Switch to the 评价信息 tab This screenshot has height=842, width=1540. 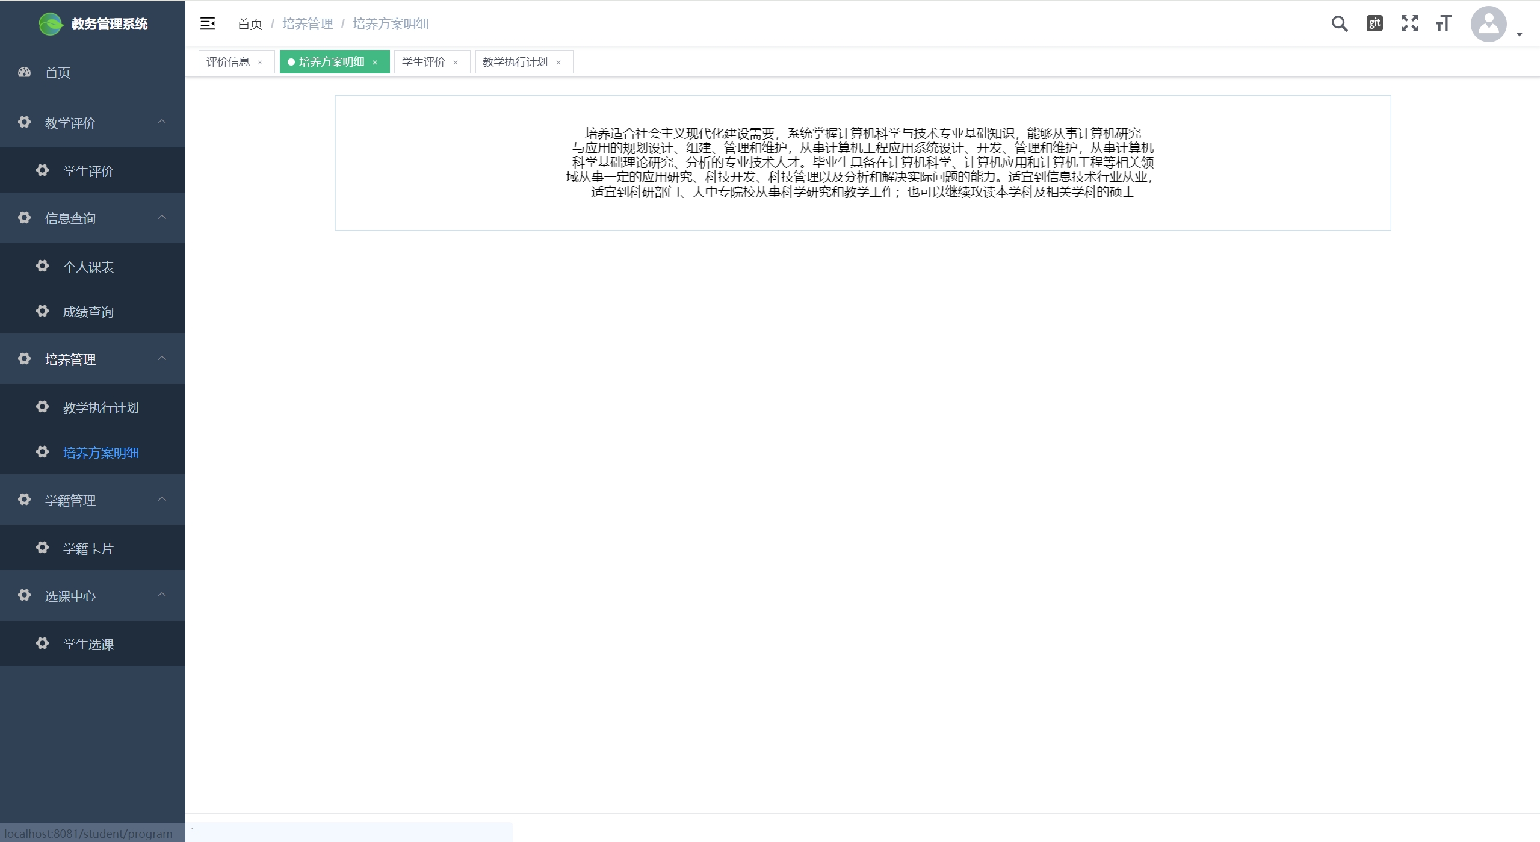[228, 62]
